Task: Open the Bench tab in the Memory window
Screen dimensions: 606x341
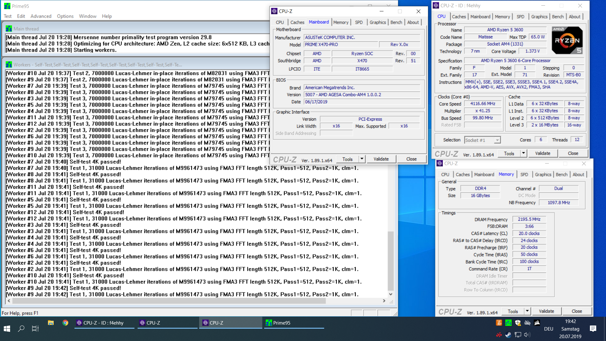Action: (x=561, y=175)
